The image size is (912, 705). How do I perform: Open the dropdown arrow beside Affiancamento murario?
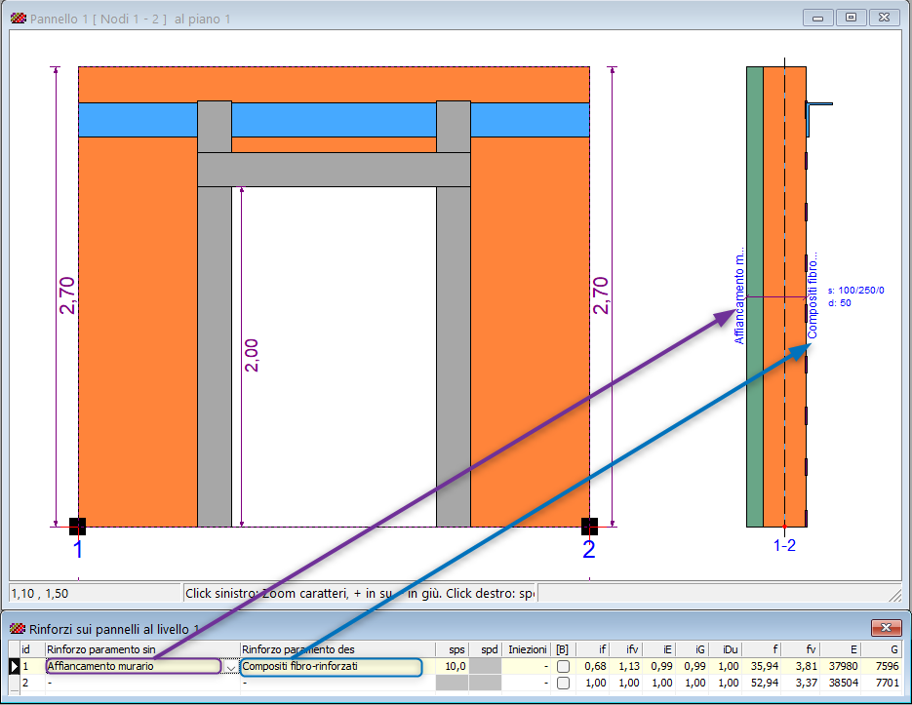230,667
